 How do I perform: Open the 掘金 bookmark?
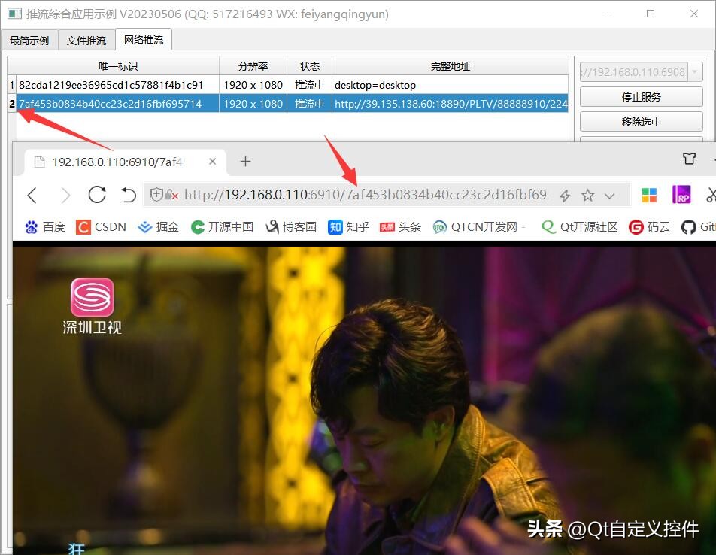click(158, 226)
